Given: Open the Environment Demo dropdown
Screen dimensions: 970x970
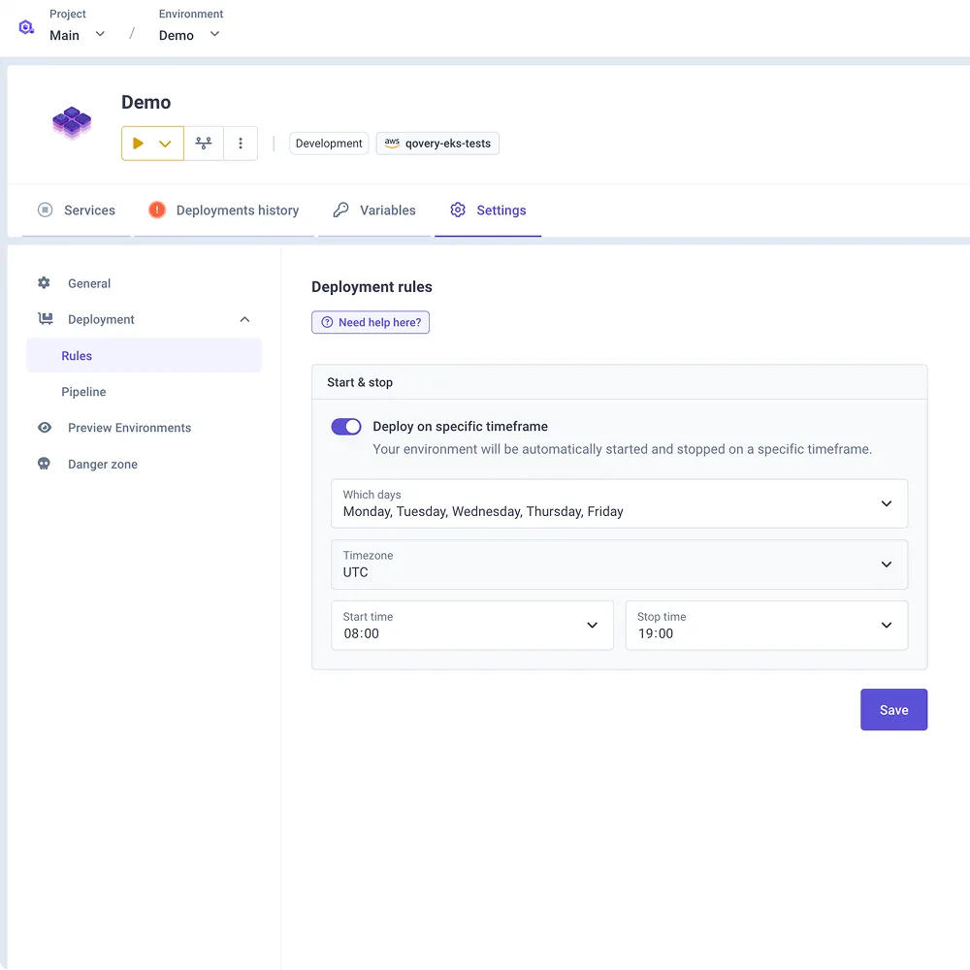Looking at the screenshot, I should [x=189, y=35].
